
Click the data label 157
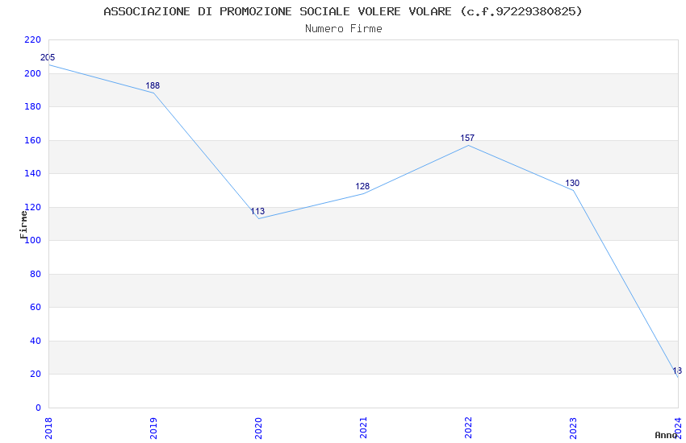467,138
